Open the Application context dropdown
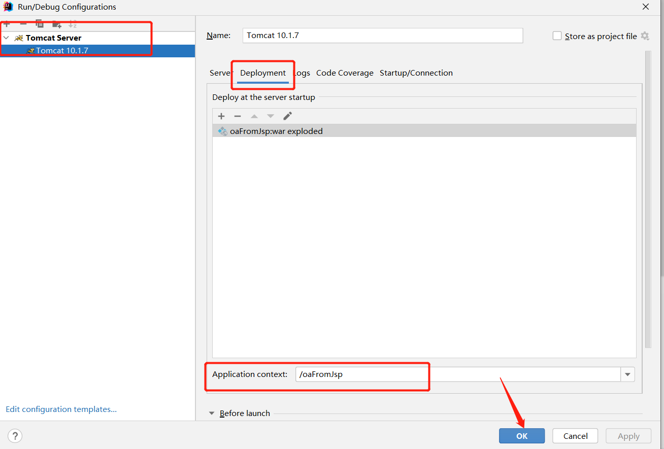The width and height of the screenshot is (664, 449). click(x=627, y=374)
